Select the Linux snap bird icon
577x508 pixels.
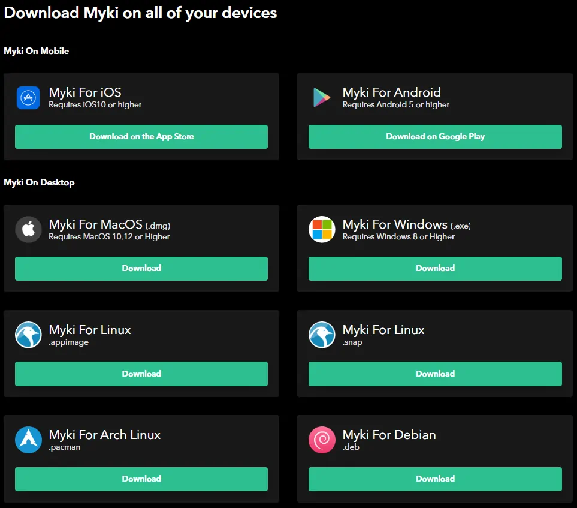(322, 335)
